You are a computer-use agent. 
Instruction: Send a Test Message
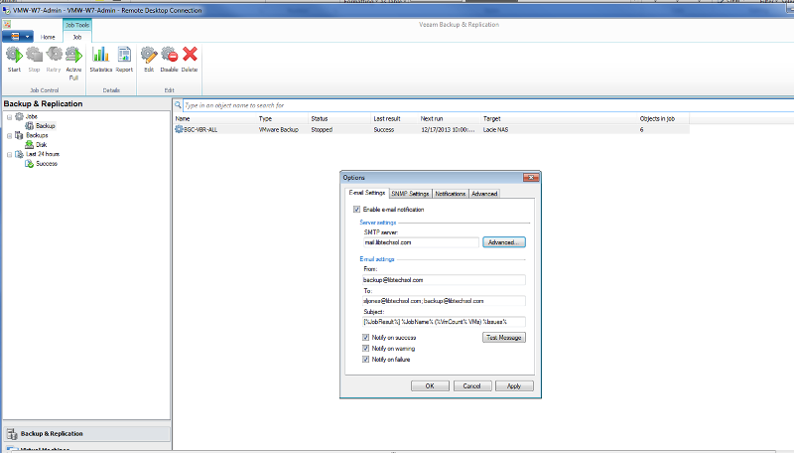point(504,338)
